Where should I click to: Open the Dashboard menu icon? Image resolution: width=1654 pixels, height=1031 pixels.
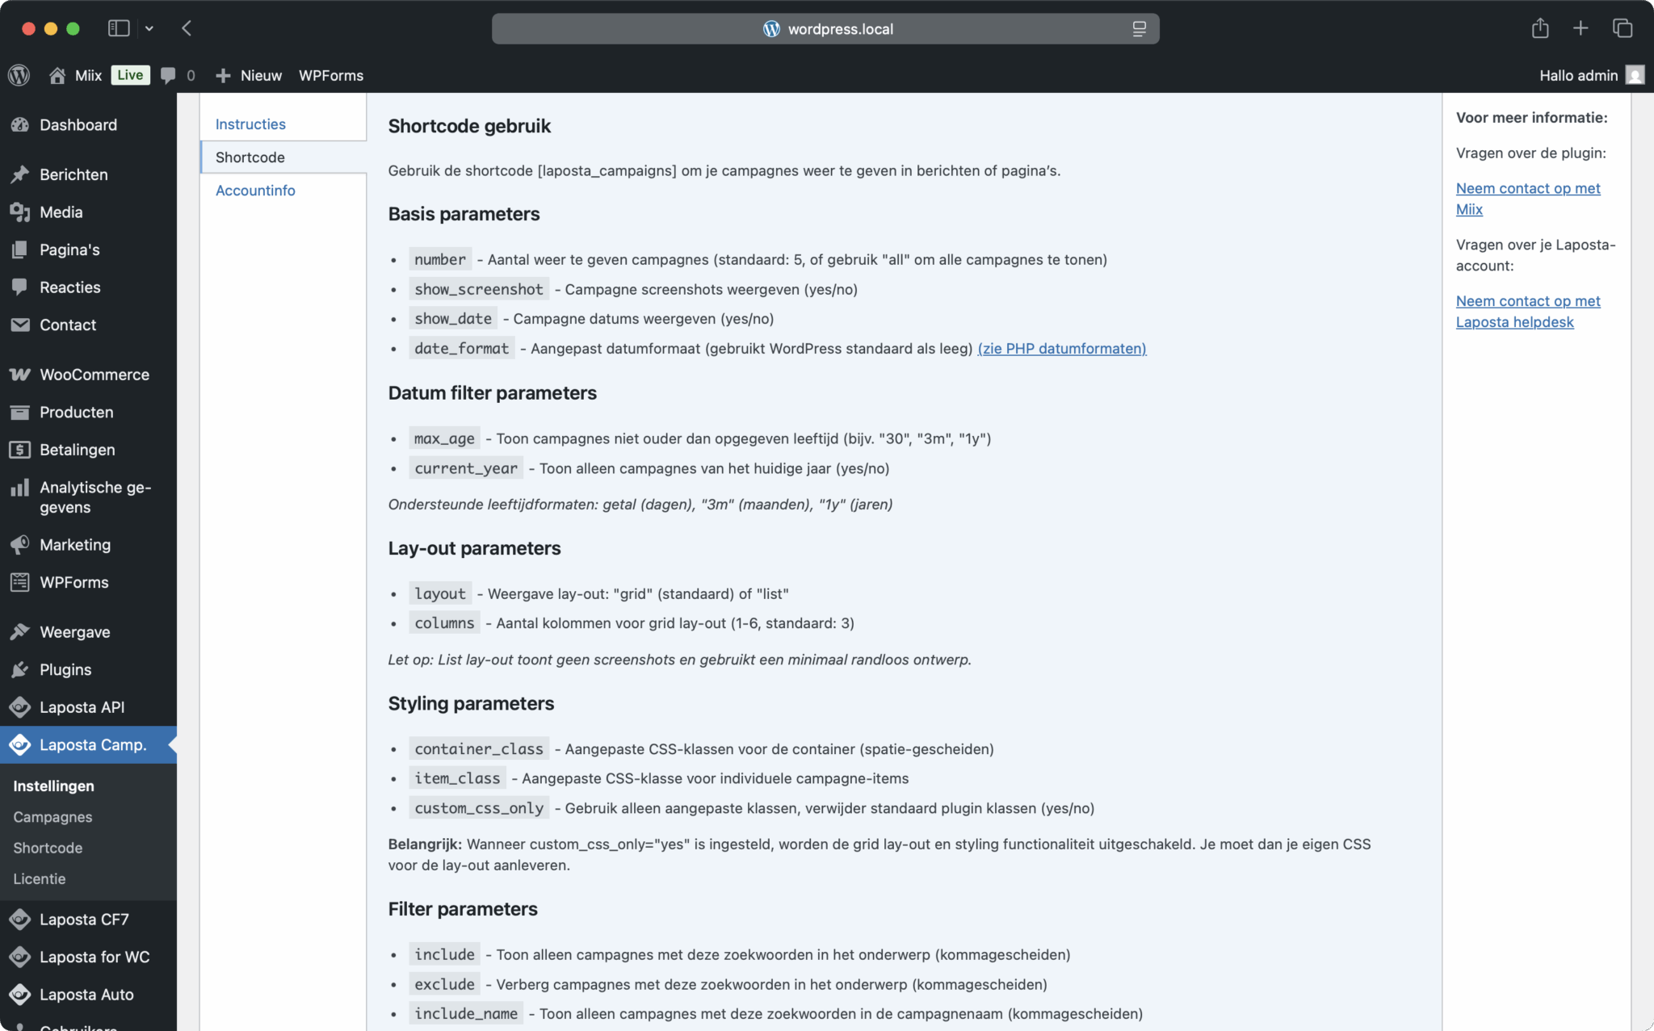[x=20, y=125]
